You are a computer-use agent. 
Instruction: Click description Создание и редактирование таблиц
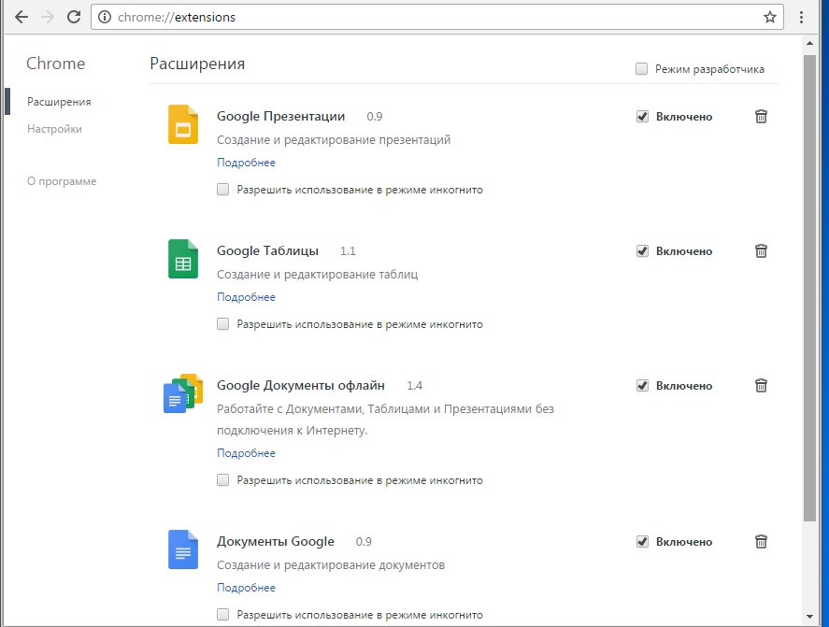tap(317, 275)
